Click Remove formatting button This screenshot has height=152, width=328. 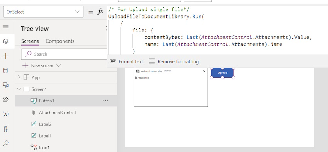coord(174,61)
